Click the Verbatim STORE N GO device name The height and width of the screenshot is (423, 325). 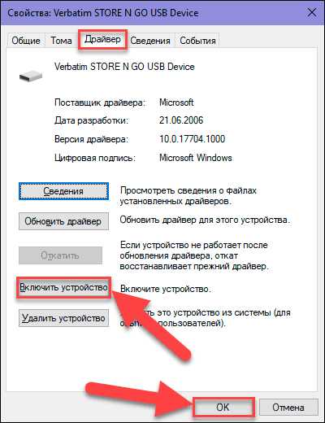pos(124,67)
